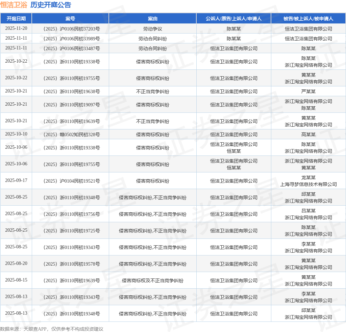Viewport: 346px width, 332px height.
Task: Select case number （2025）沪0106民初37203号
Action: tap(70, 28)
